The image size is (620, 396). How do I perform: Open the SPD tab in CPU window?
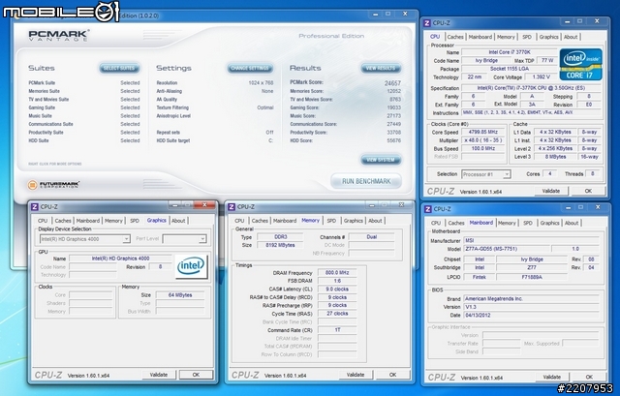(x=527, y=37)
